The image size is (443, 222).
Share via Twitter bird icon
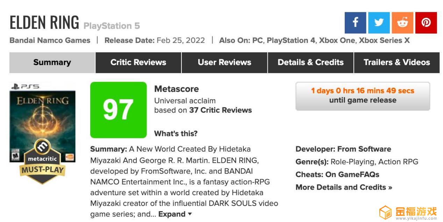point(379,23)
